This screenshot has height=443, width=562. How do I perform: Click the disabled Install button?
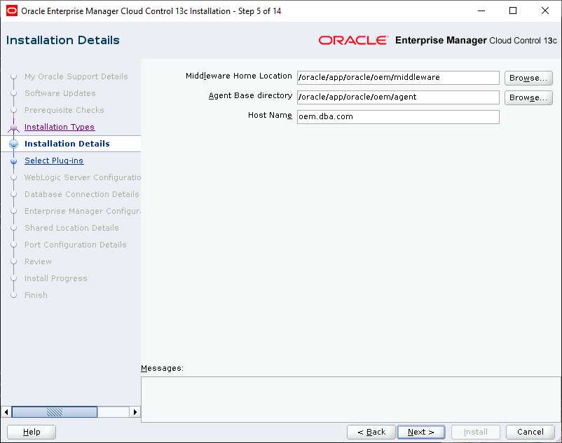pos(476,432)
